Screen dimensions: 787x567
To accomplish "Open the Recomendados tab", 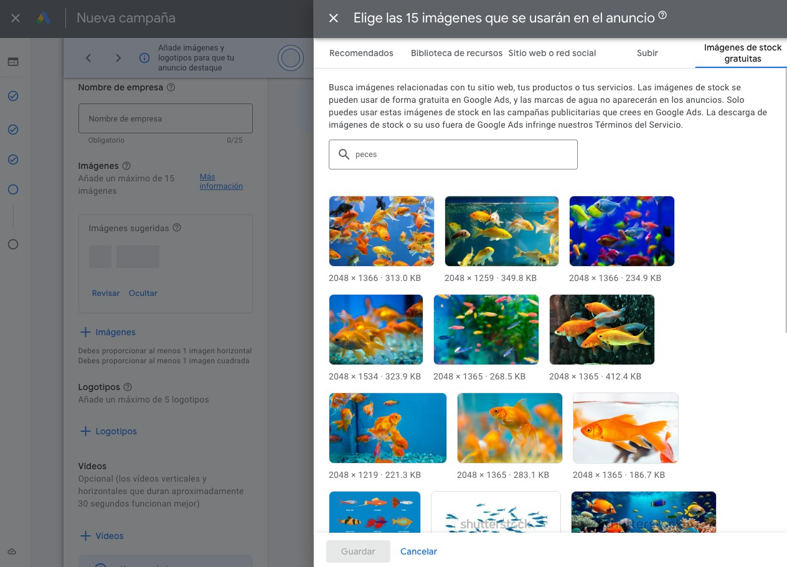I will pos(361,53).
